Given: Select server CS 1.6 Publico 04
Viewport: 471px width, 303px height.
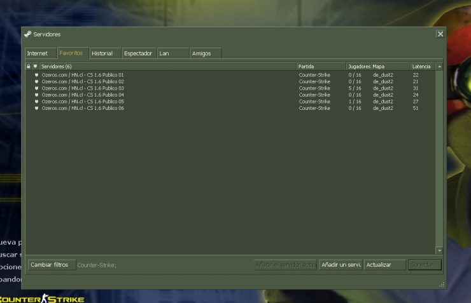Looking at the screenshot, I should pyautogui.click(x=230, y=95).
